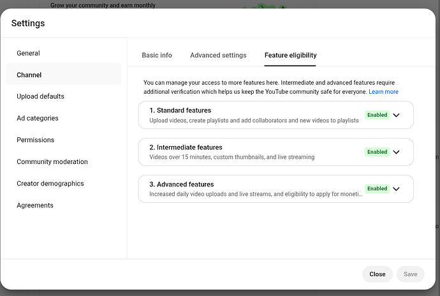The image size is (440, 296).
Task: Select the Feature eligibility tab
Action: [x=290, y=56]
